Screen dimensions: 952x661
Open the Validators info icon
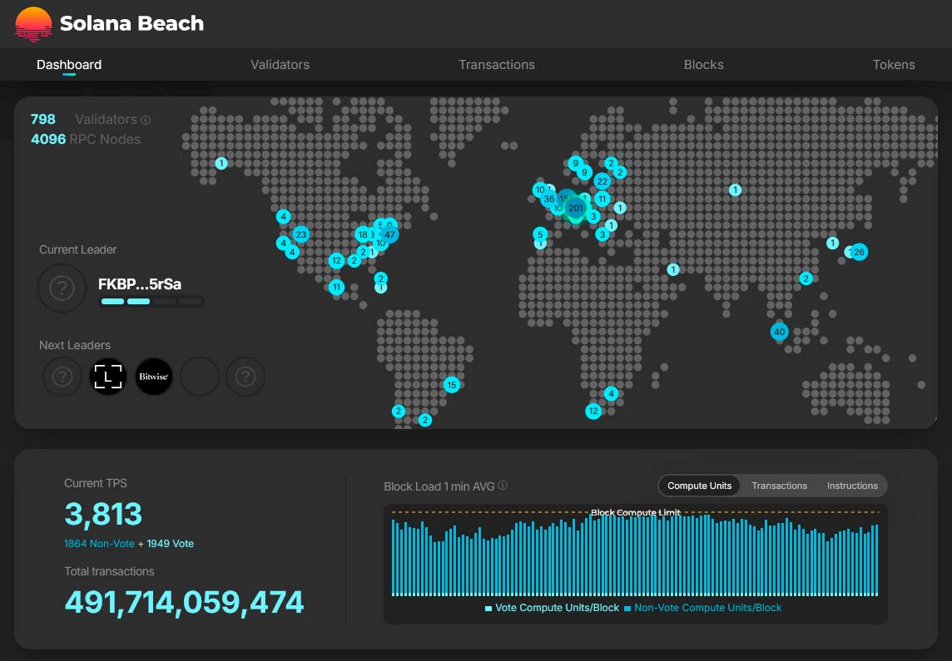(x=146, y=120)
